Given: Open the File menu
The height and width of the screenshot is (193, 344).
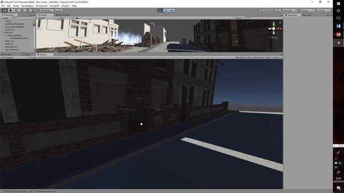Looking at the screenshot, I should [x=3, y=6].
